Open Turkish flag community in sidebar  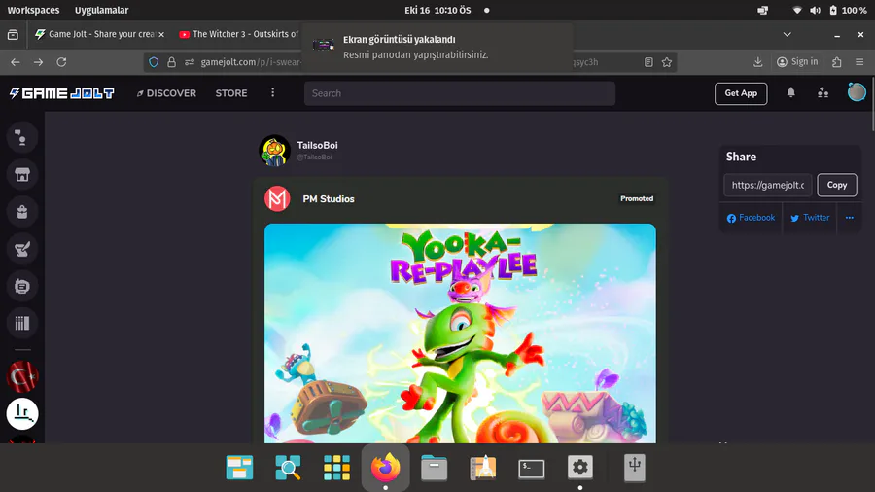pyautogui.click(x=21, y=377)
